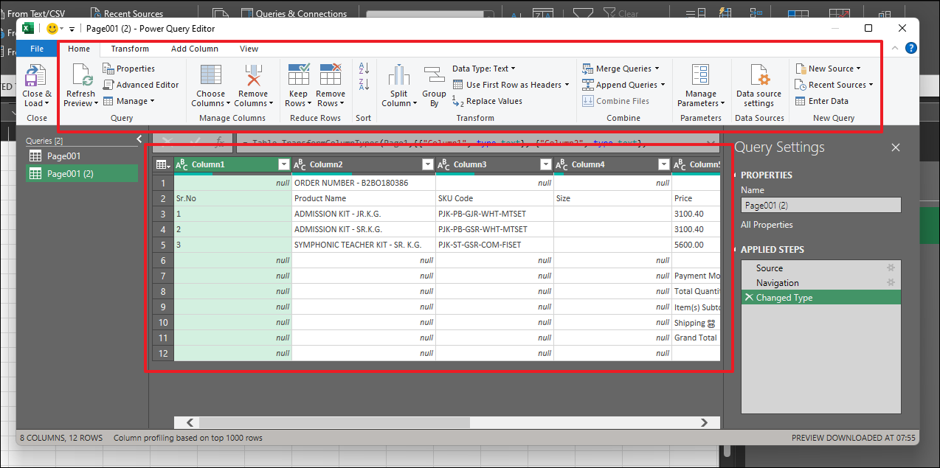Toggle Use First Row as Headers
This screenshot has width=940, height=468.
pyautogui.click(x=511, y=84)
